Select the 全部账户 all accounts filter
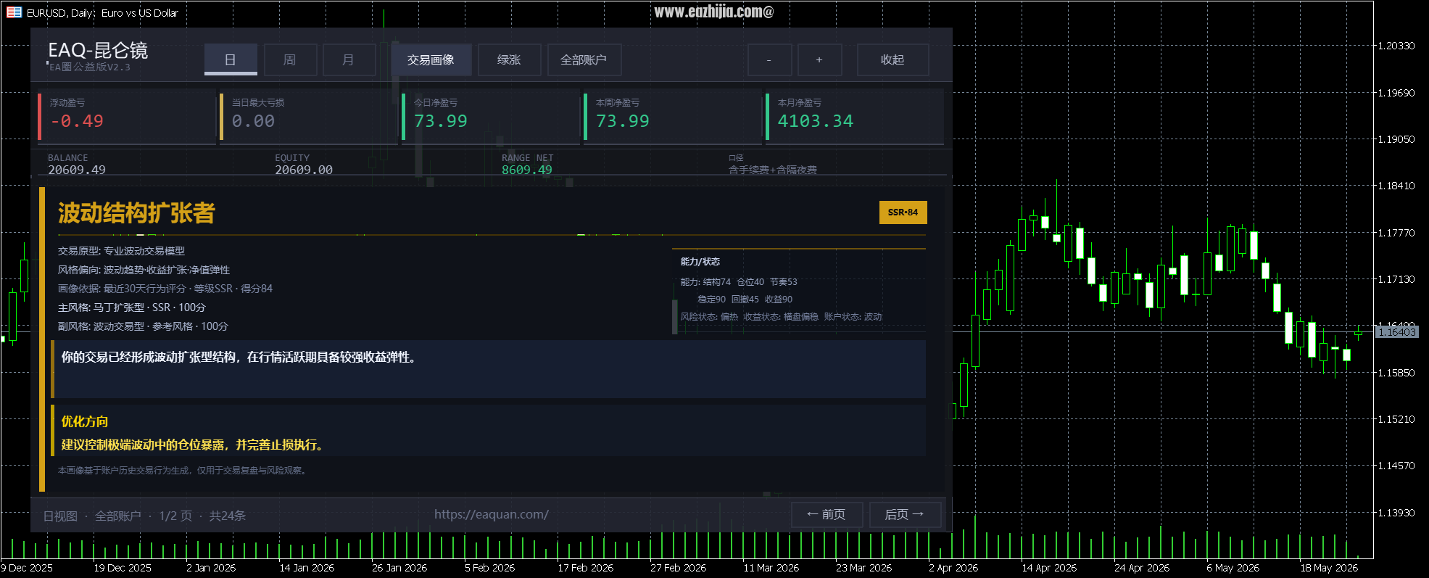This screenshot has width=1429, height=578. [584, 59]
